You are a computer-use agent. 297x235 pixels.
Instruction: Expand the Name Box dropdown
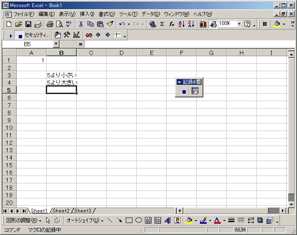pyautogui.click(x=56, y=44)
